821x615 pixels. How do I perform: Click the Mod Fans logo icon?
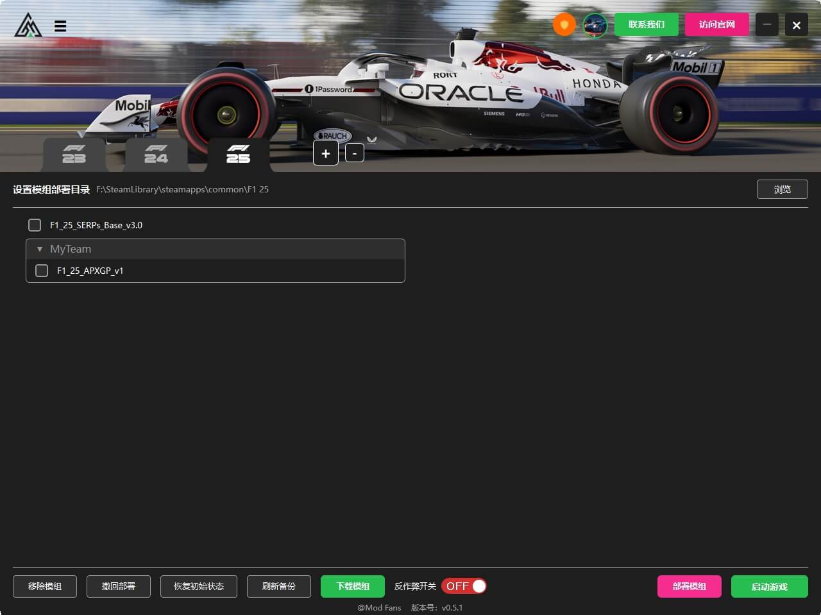(28, 26)
